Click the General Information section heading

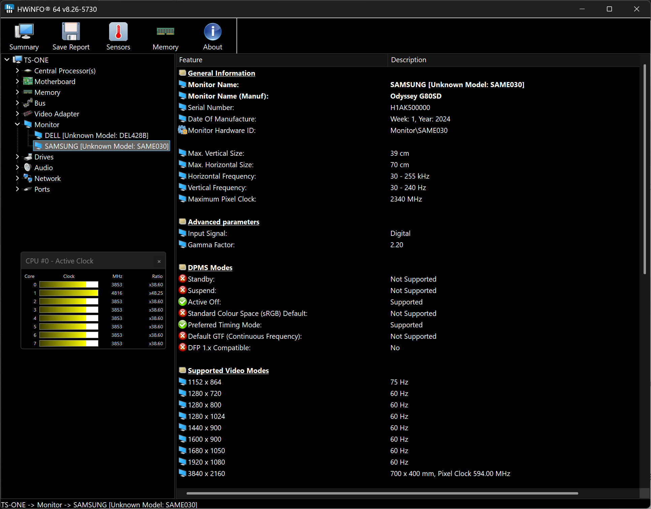click(x=221, y=73)
